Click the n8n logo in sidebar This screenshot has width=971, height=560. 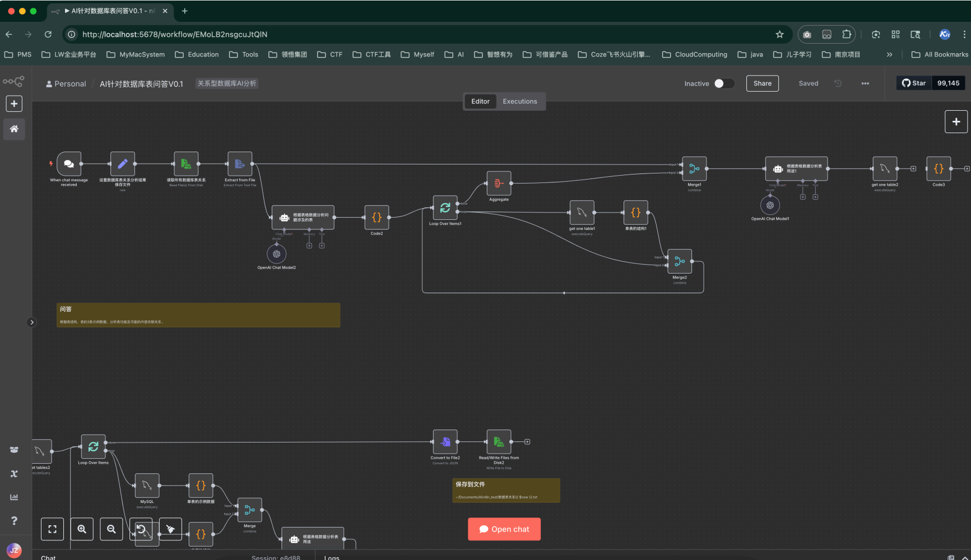coord(13,82)
